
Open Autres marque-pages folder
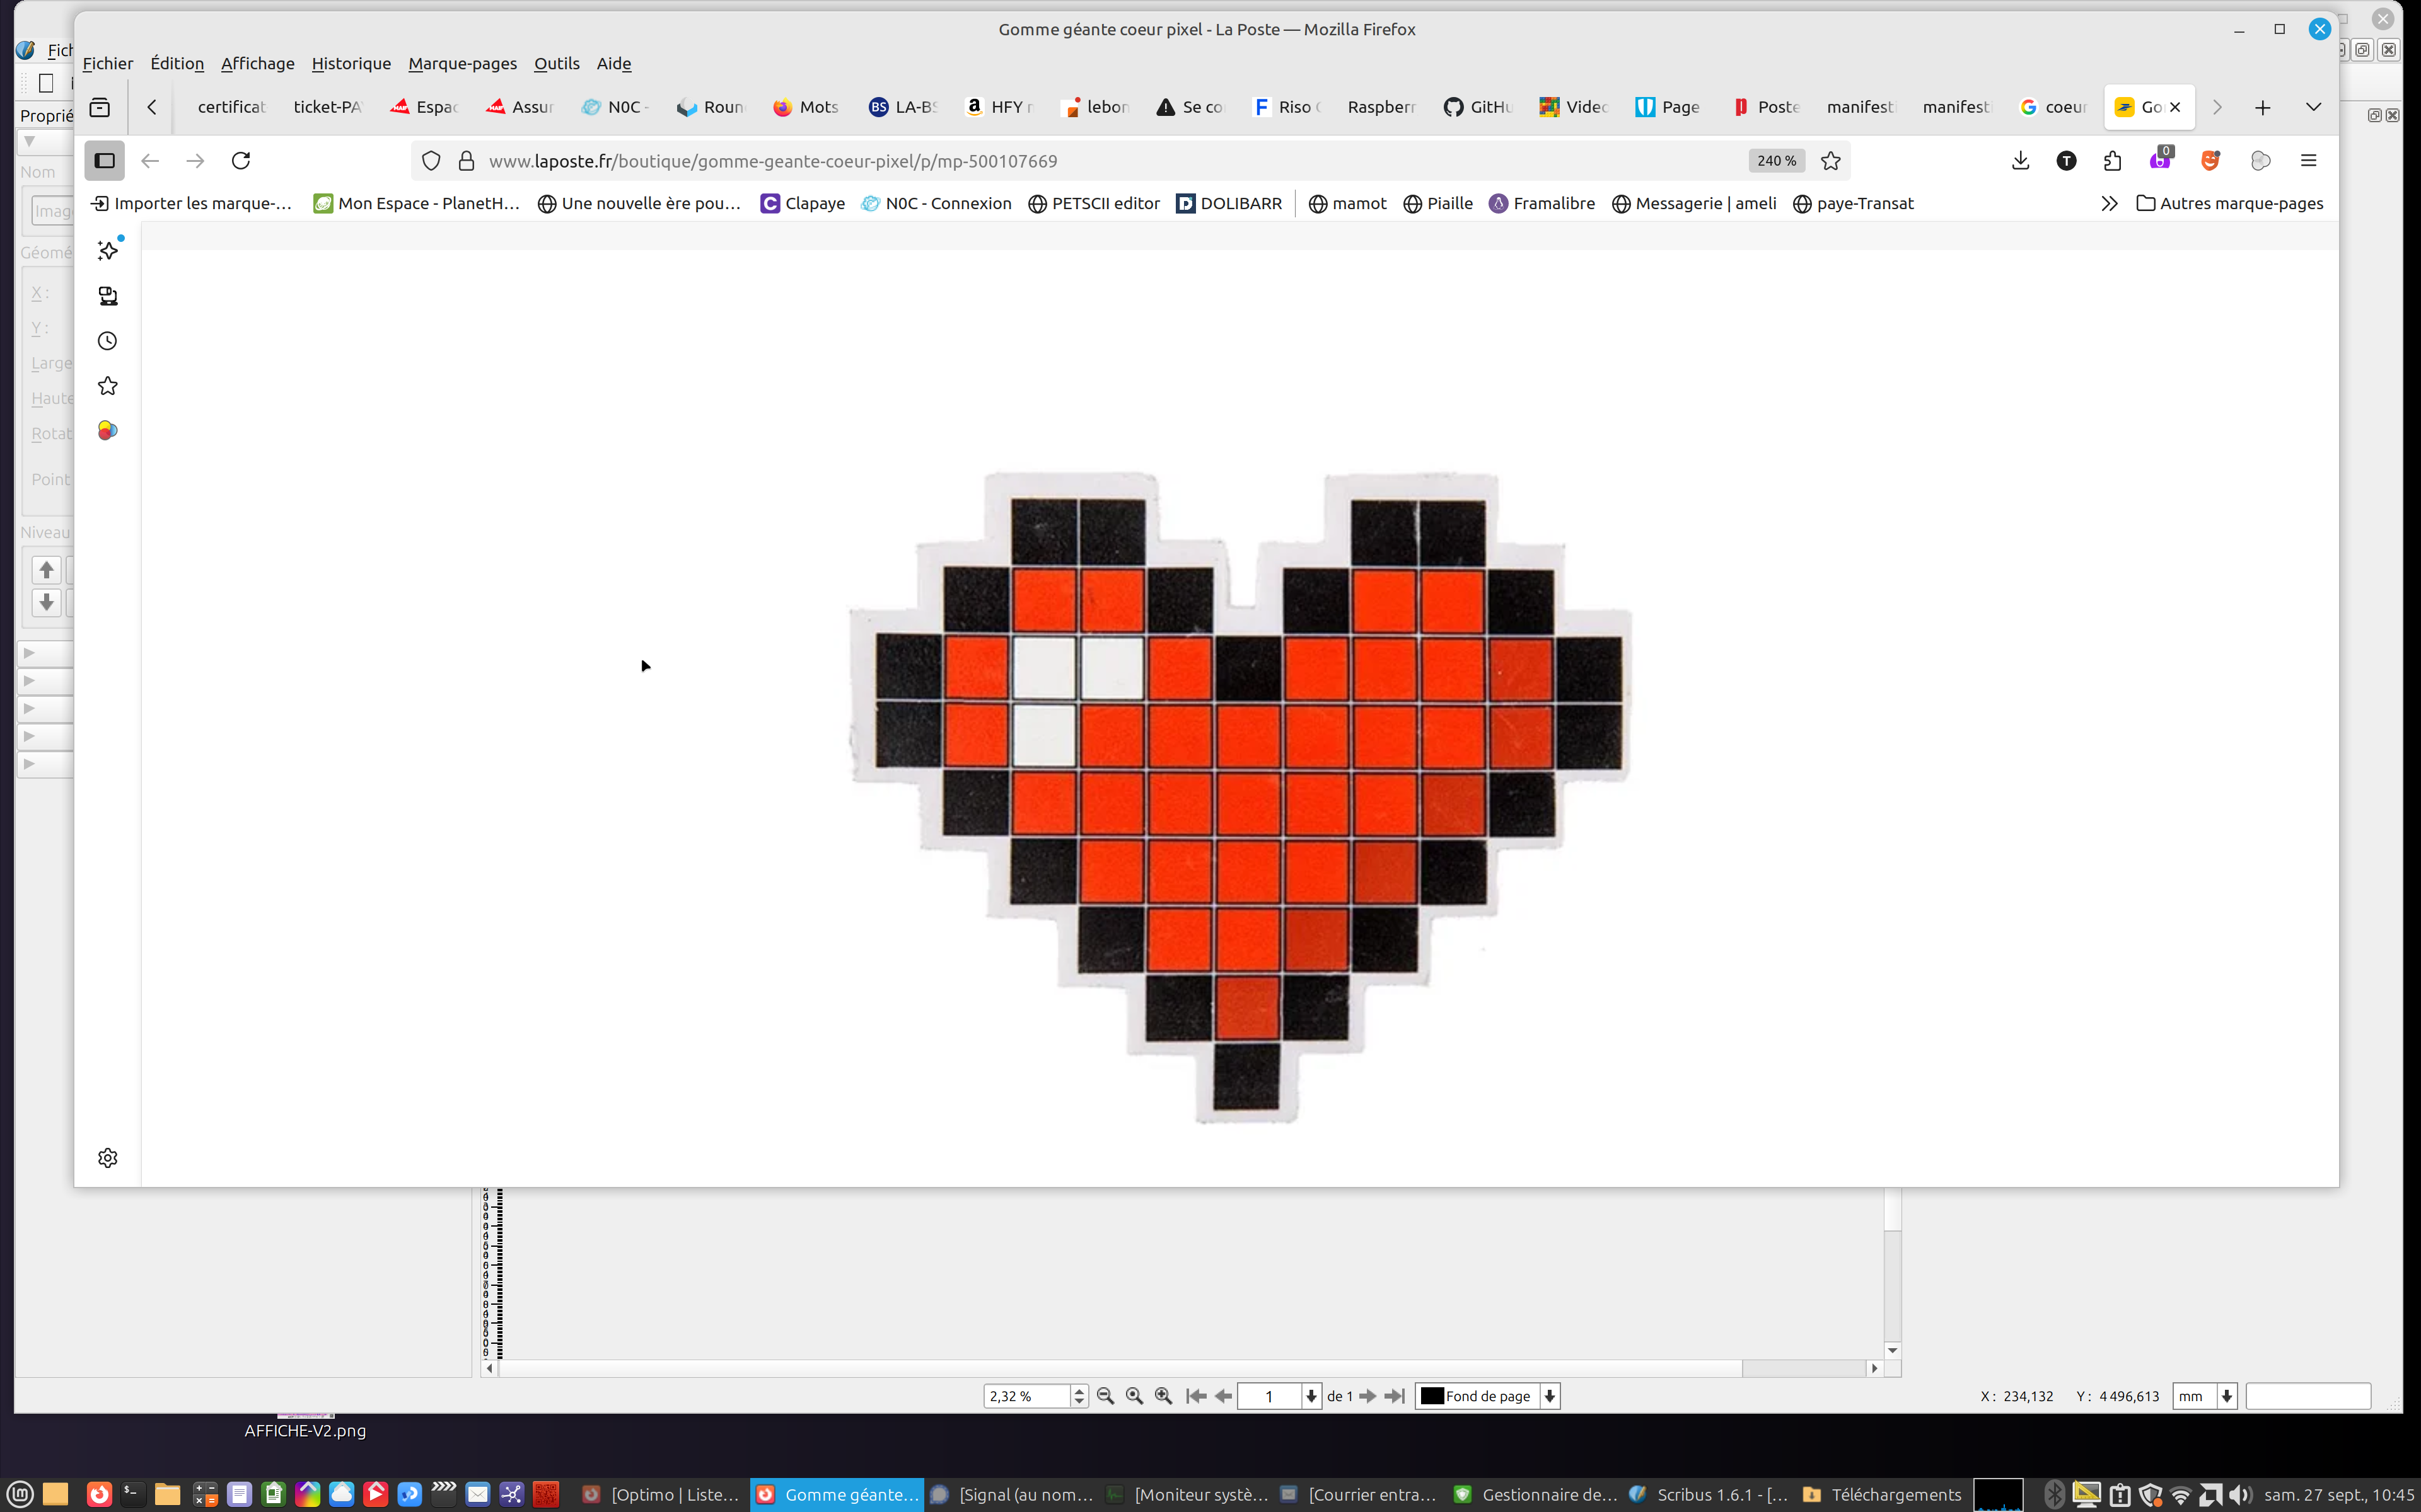pyautogui.click(x=2229, y=204)
